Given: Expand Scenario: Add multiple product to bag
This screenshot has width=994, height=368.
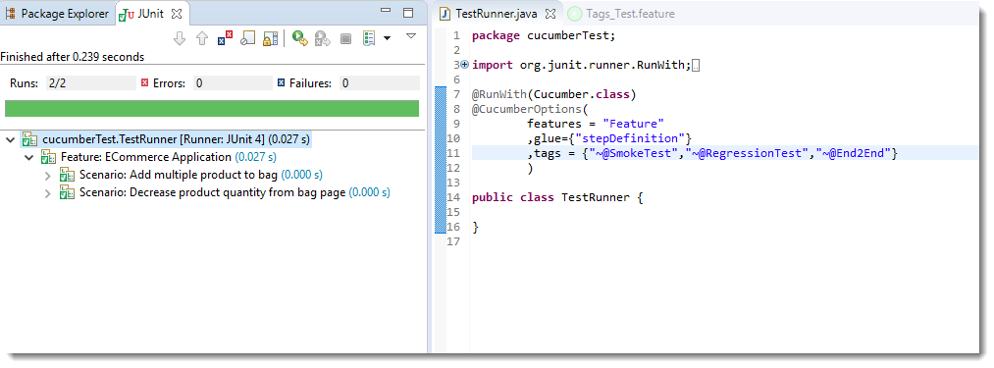Looking at the screenshot, I should [x=47, y=175].
